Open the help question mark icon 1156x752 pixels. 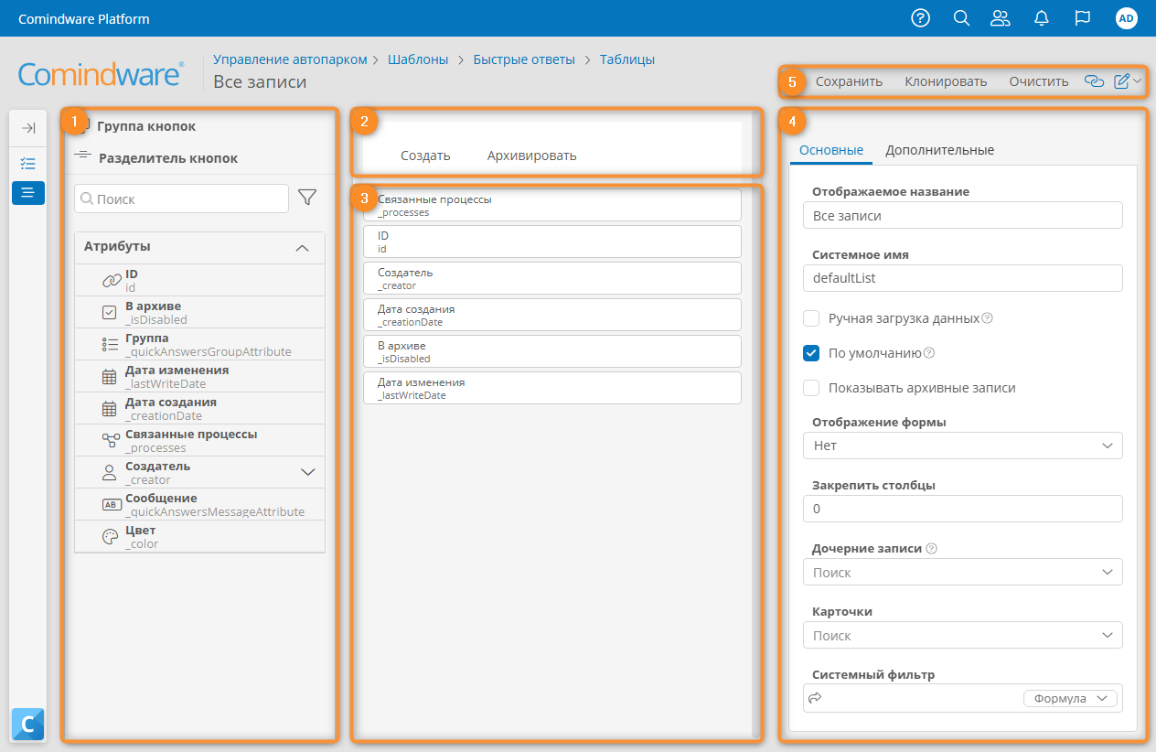pyautogui.click(x=921, y=18)
